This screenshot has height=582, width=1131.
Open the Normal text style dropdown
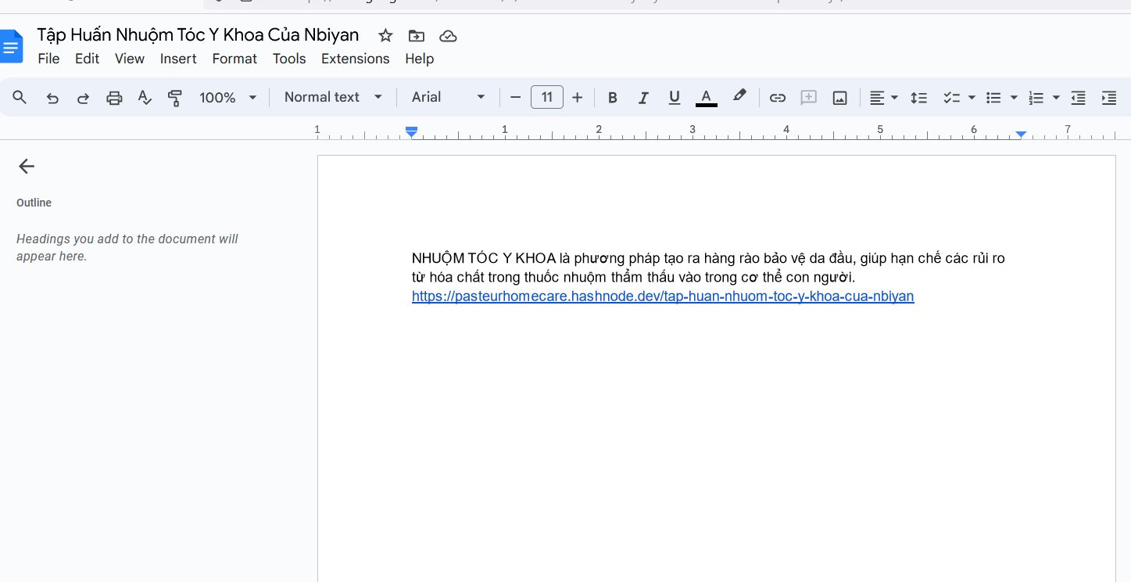[333, 97]
